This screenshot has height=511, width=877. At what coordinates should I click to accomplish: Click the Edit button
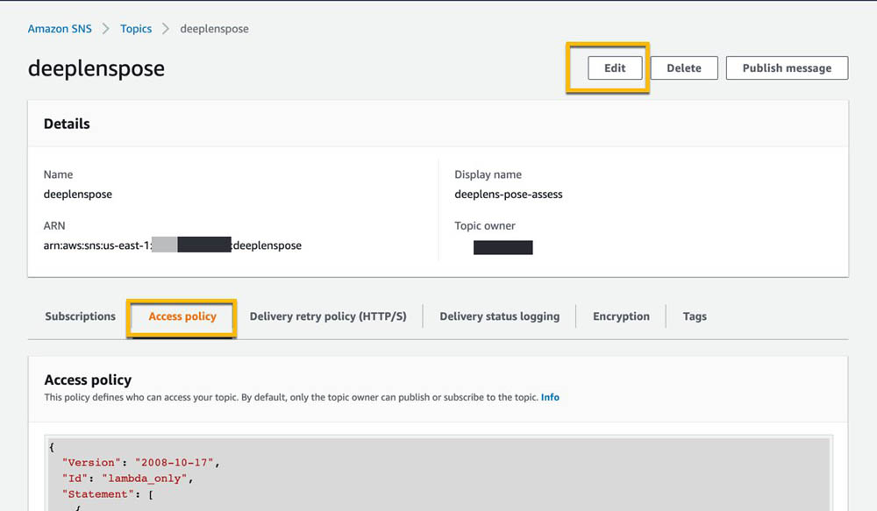pos(615,67)
